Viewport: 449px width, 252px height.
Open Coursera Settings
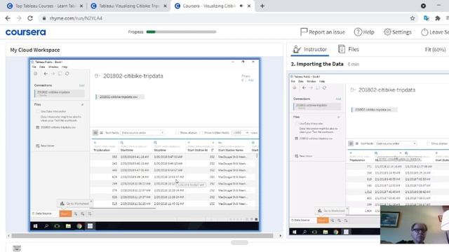398,32
